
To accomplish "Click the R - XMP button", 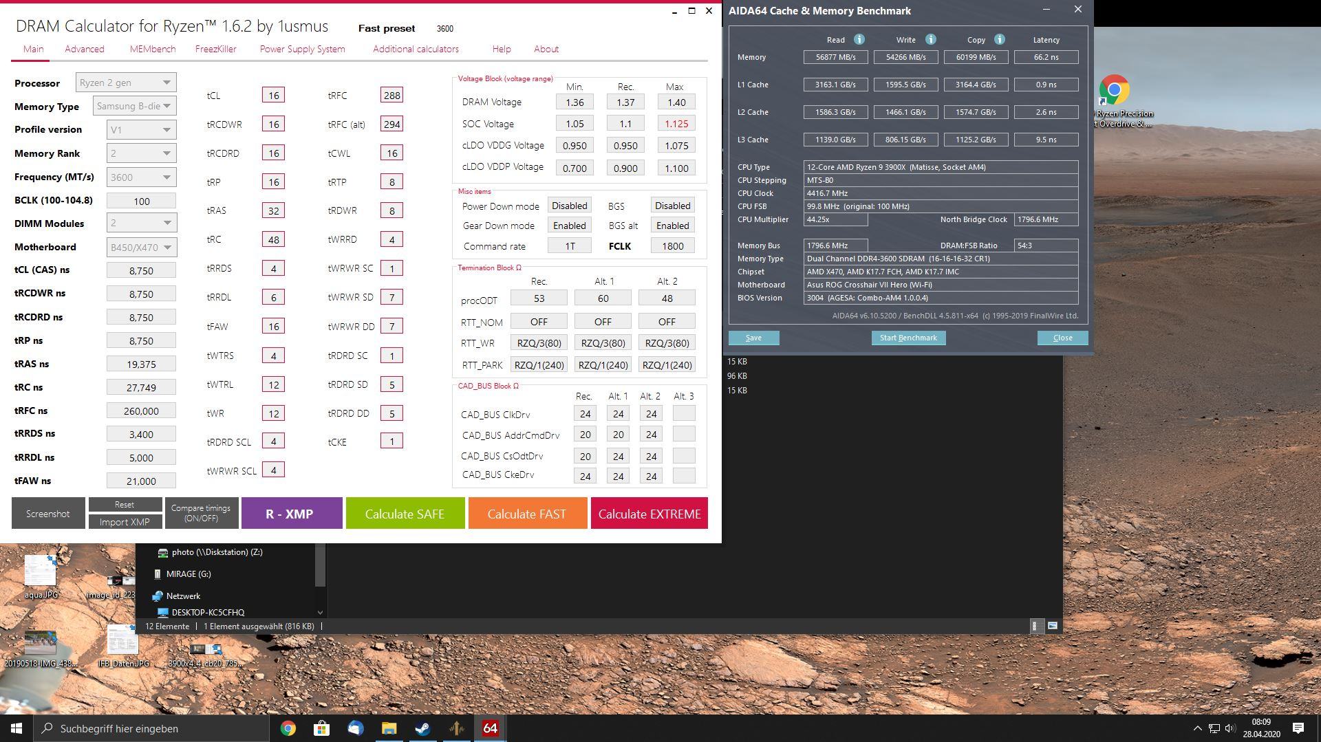I will pos(292,514).
